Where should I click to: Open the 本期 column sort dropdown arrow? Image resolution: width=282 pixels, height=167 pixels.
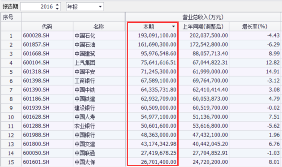pos(173,26)
